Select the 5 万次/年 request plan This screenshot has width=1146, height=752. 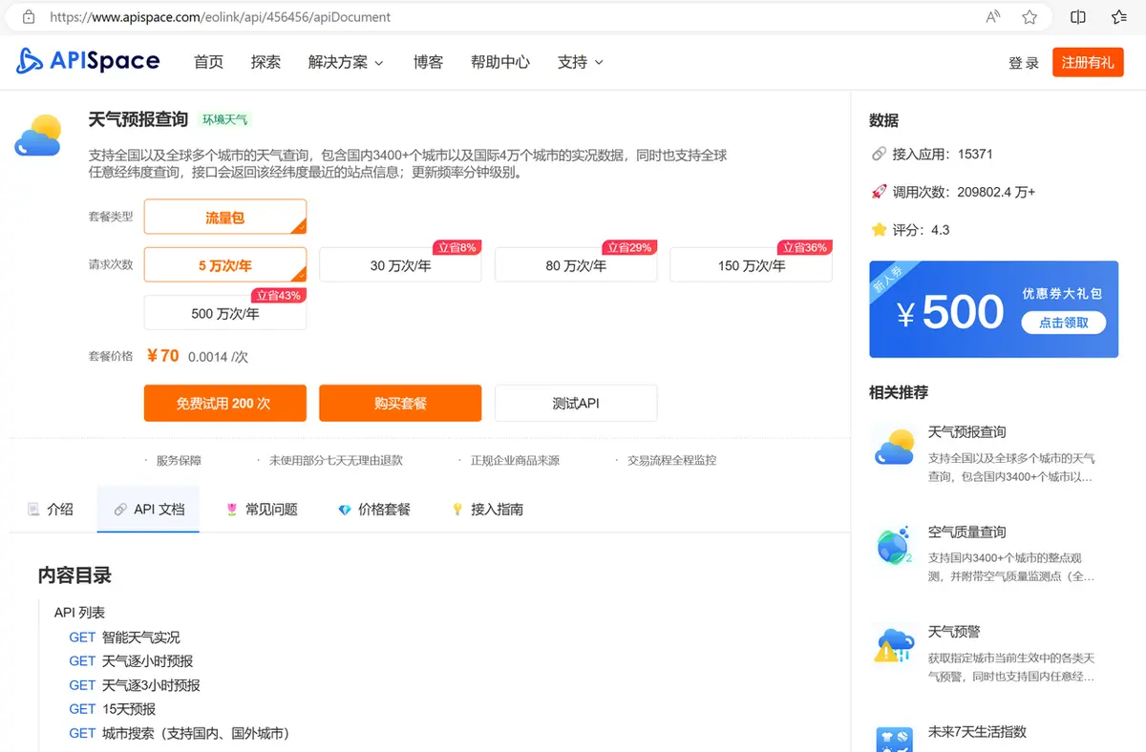click(x=225, y=265)
